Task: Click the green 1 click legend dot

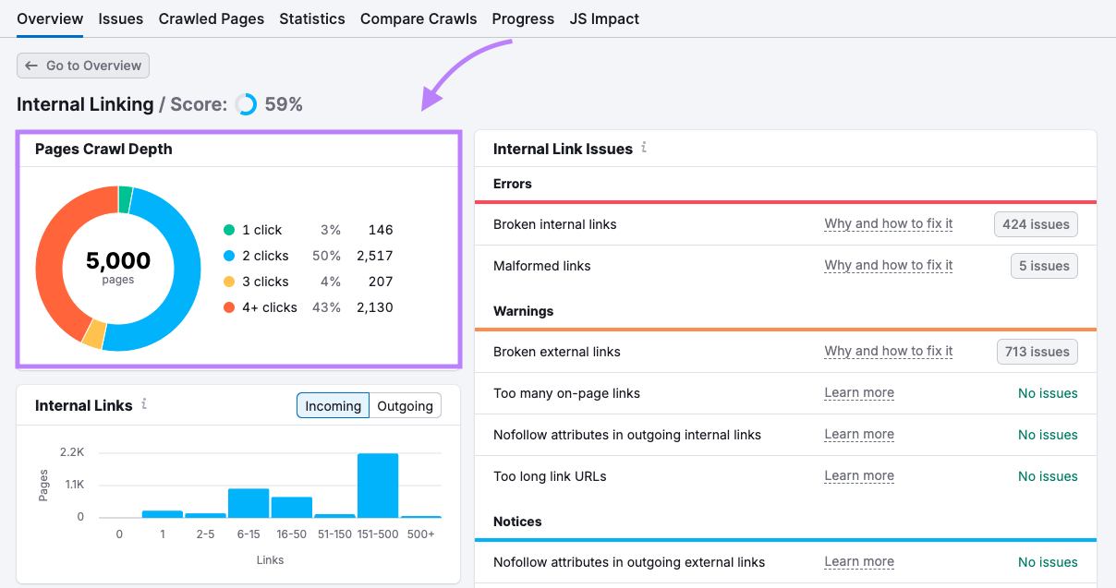Action: click(x=229, y=229)
